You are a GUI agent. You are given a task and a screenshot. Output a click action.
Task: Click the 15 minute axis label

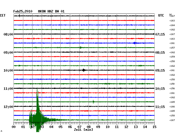(154, 127)
